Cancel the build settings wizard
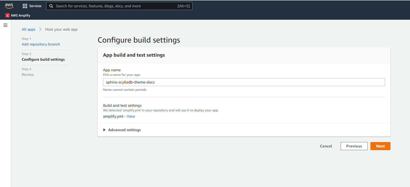 pos(326,146)
